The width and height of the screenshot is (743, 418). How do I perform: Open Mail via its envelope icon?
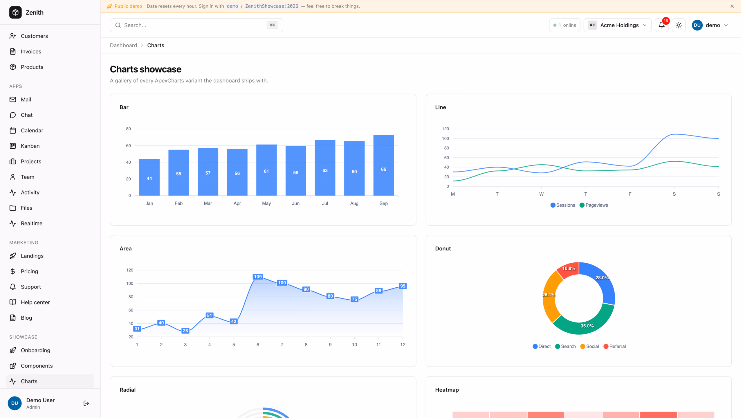(x=13, y=100)
